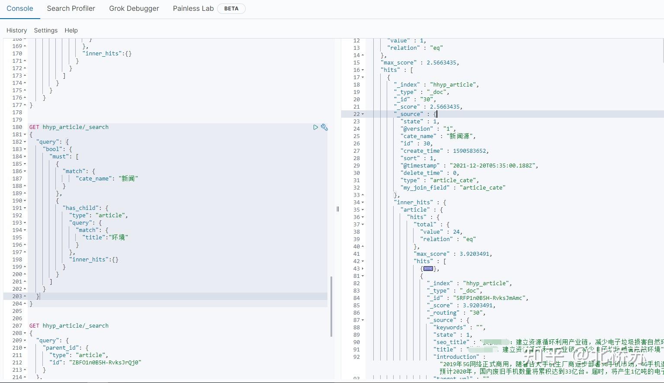Collapse request body at line 208
Viewport: 664px width, 383px height.
tap(25, 333)
